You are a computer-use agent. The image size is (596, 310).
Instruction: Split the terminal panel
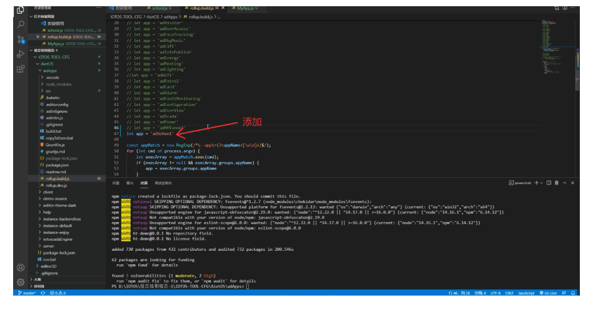548,183
